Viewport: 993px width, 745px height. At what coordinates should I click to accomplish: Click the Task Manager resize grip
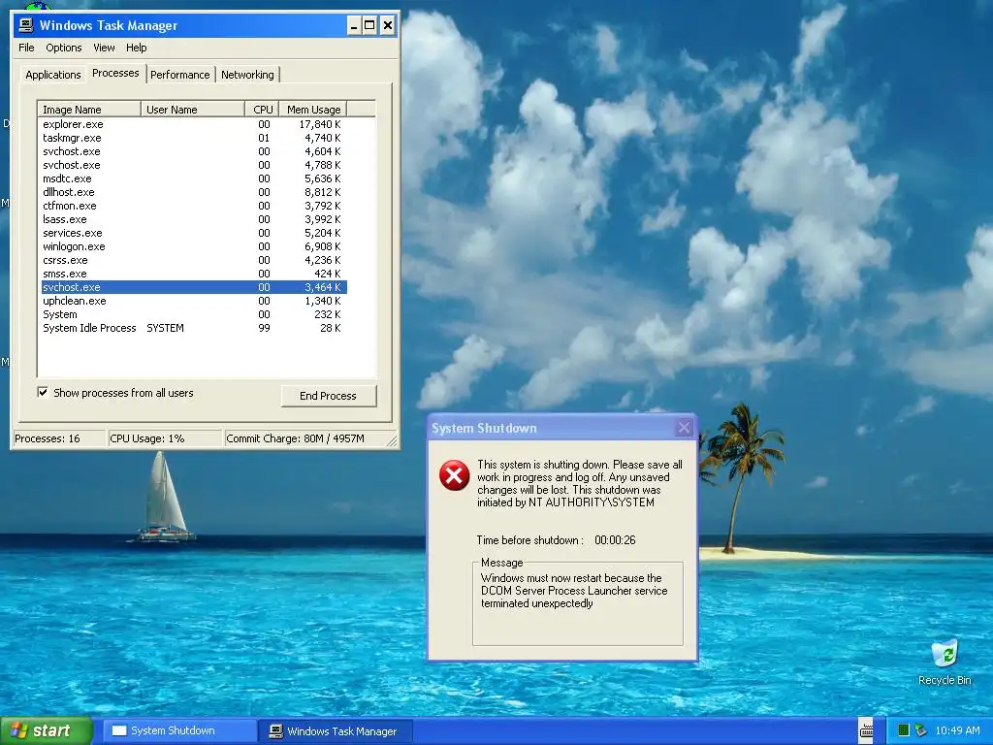392,441
